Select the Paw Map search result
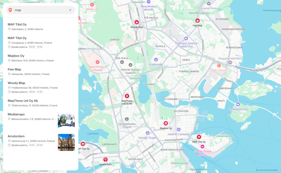Viewport: 281px width, 173px height. [41, 72]
